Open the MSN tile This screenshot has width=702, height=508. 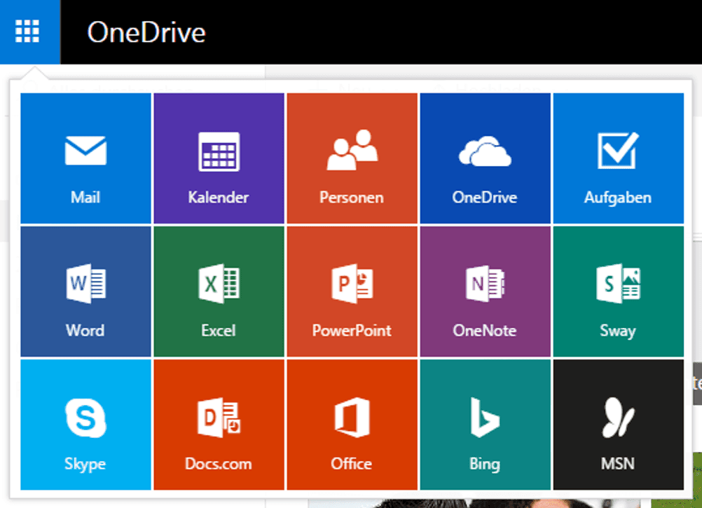[x=619, y=425]
